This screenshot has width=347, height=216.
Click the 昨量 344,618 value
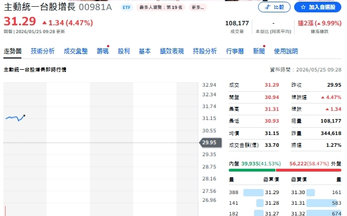point(331,133)
